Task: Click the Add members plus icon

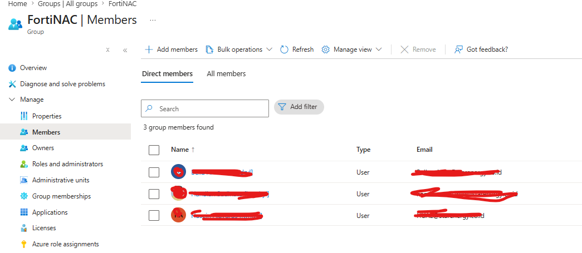Action: click(149, 49)
